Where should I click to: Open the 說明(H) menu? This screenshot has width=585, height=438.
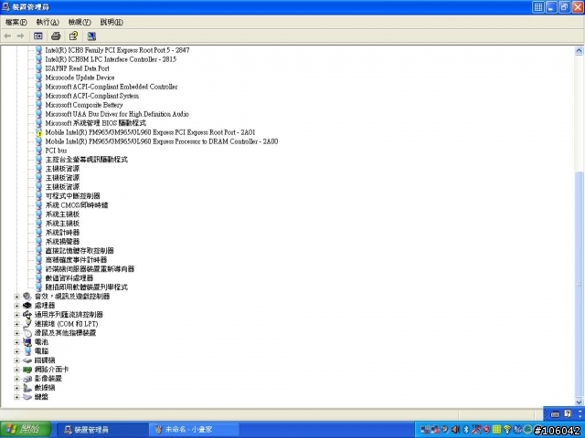[x=112, y=22]
